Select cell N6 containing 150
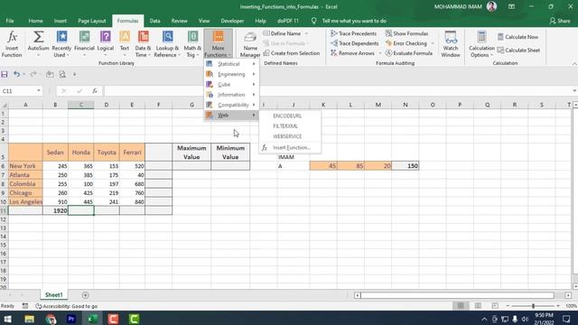Screen dimensions: 578x325 [x=406, y=166]
